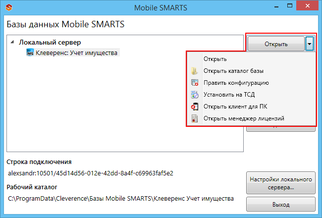Minimize the Mobile SMARTS window
Screen dimensions: 322x218
coord(276,6)
